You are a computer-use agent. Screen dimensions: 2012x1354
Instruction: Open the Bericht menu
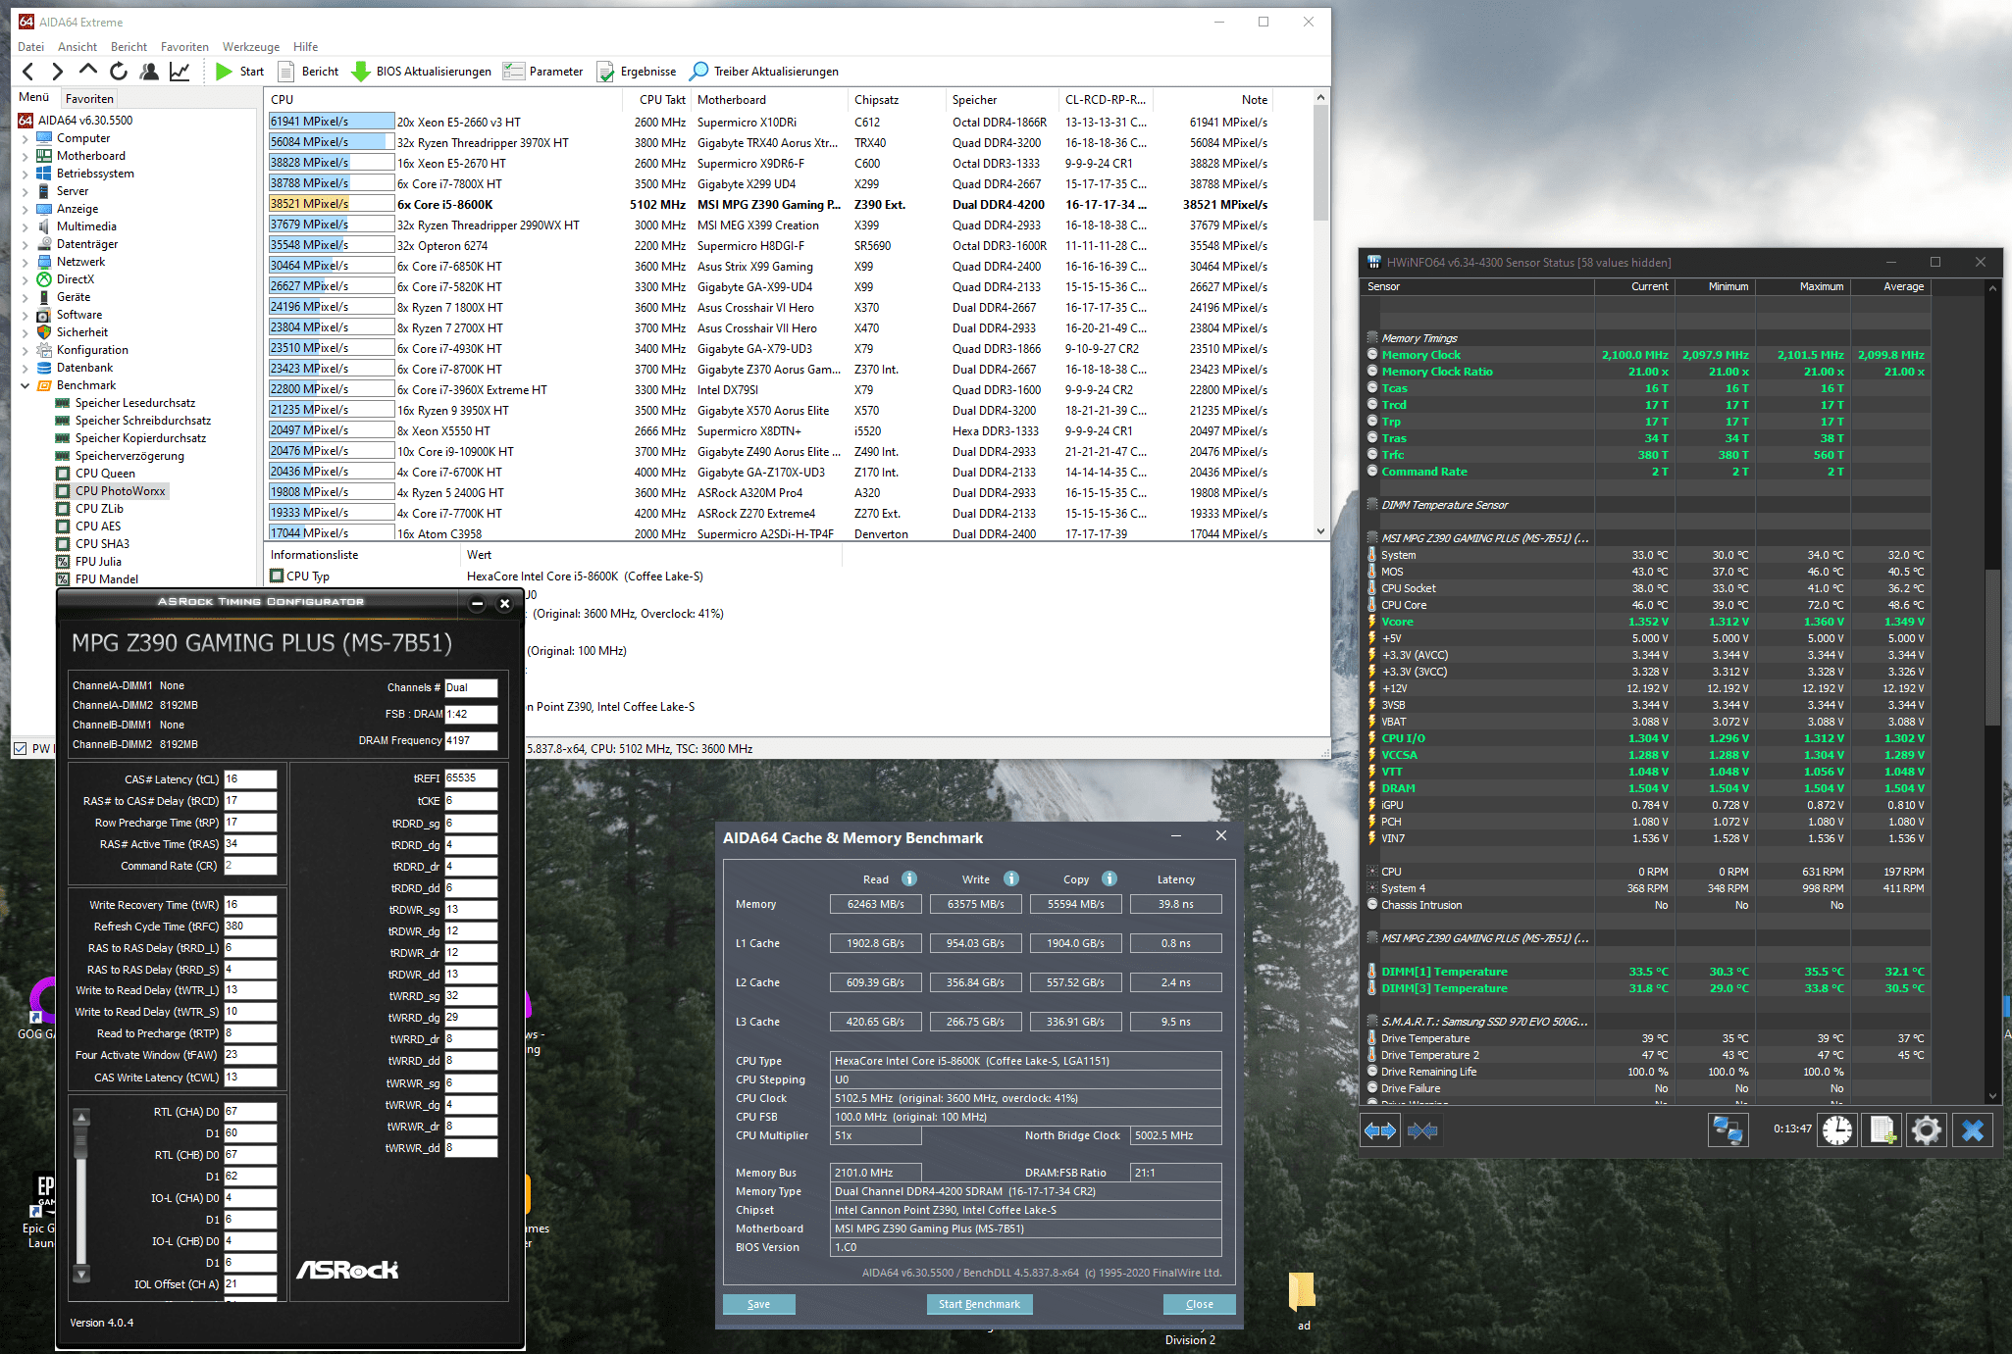click(129, 46)
